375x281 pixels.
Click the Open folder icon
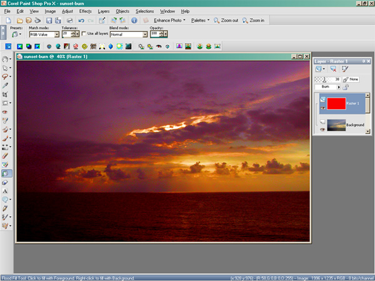coord(20,21)
